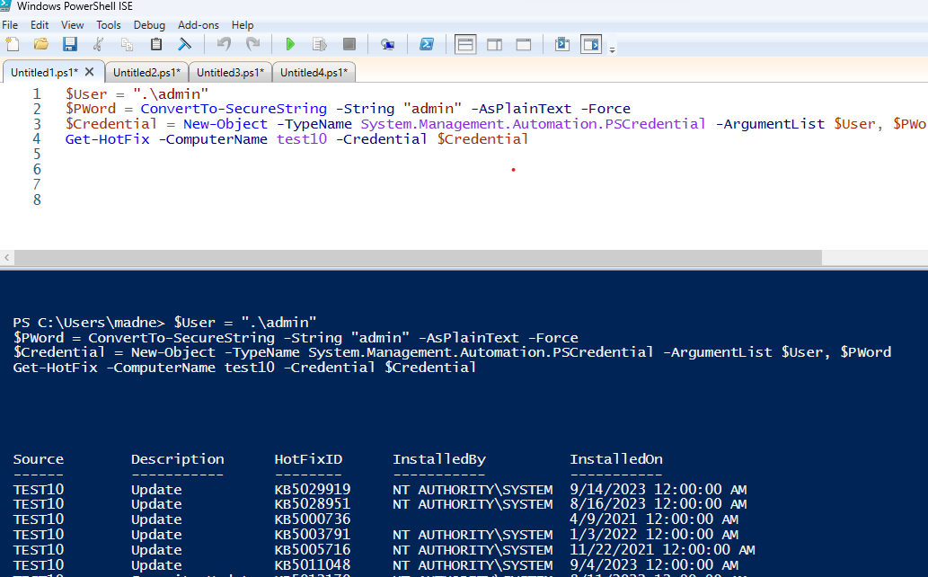Viewport: 928px width, 577px height.
Task: Run the script with green play icon
Action: tap(290, 44)
